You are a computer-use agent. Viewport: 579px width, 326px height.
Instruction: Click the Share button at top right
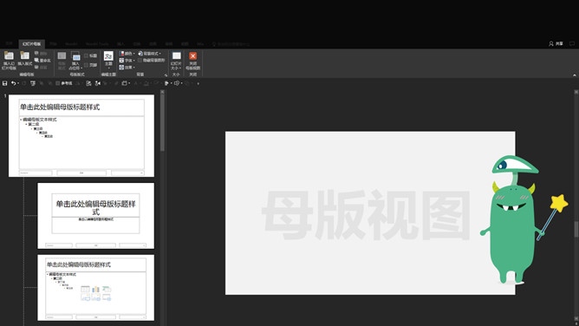(x=556, y=43)
